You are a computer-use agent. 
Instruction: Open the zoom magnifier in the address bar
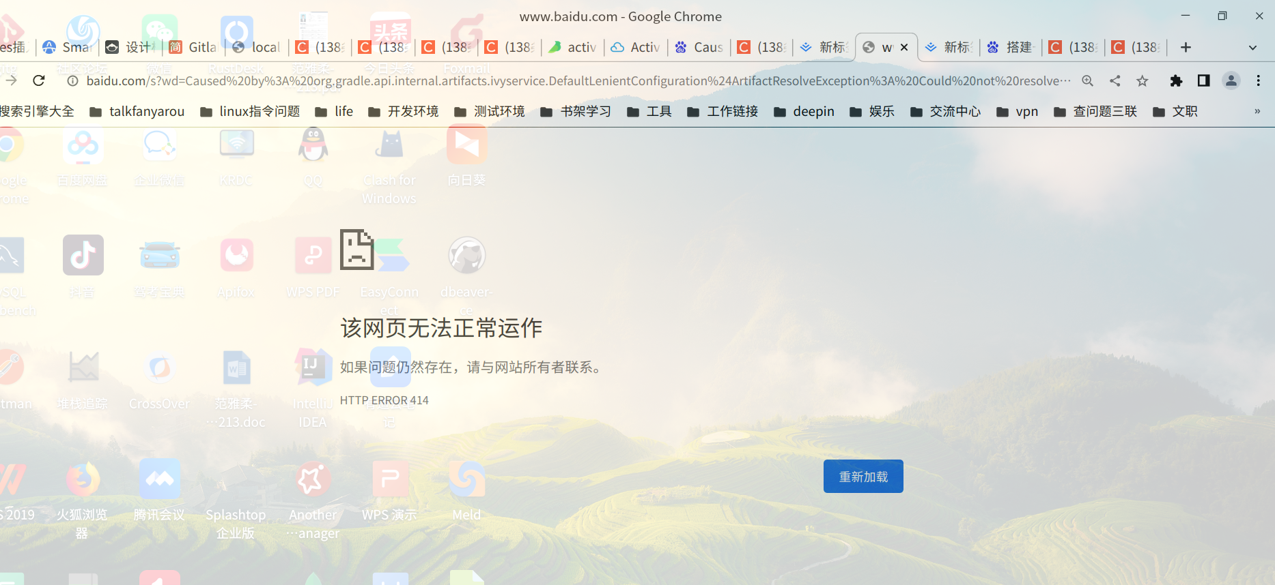(x=1088, y=81)
